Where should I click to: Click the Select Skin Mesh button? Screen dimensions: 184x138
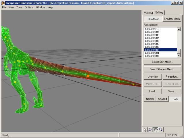[162, 62]
